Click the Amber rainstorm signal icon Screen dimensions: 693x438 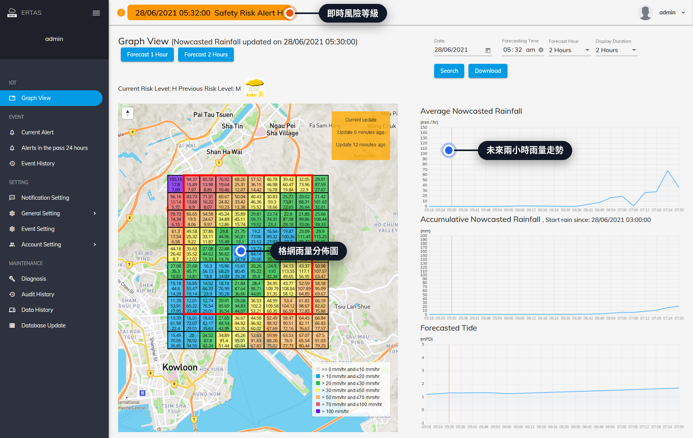click(x=255, y=88)
